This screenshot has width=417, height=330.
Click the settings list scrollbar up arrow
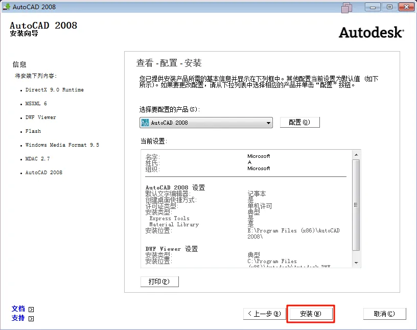(x=356, y=154)
